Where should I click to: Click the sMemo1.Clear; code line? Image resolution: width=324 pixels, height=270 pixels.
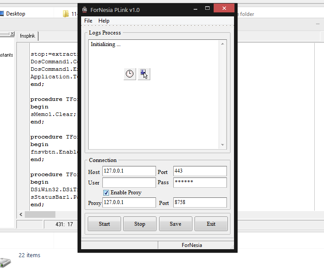(53, 114)
